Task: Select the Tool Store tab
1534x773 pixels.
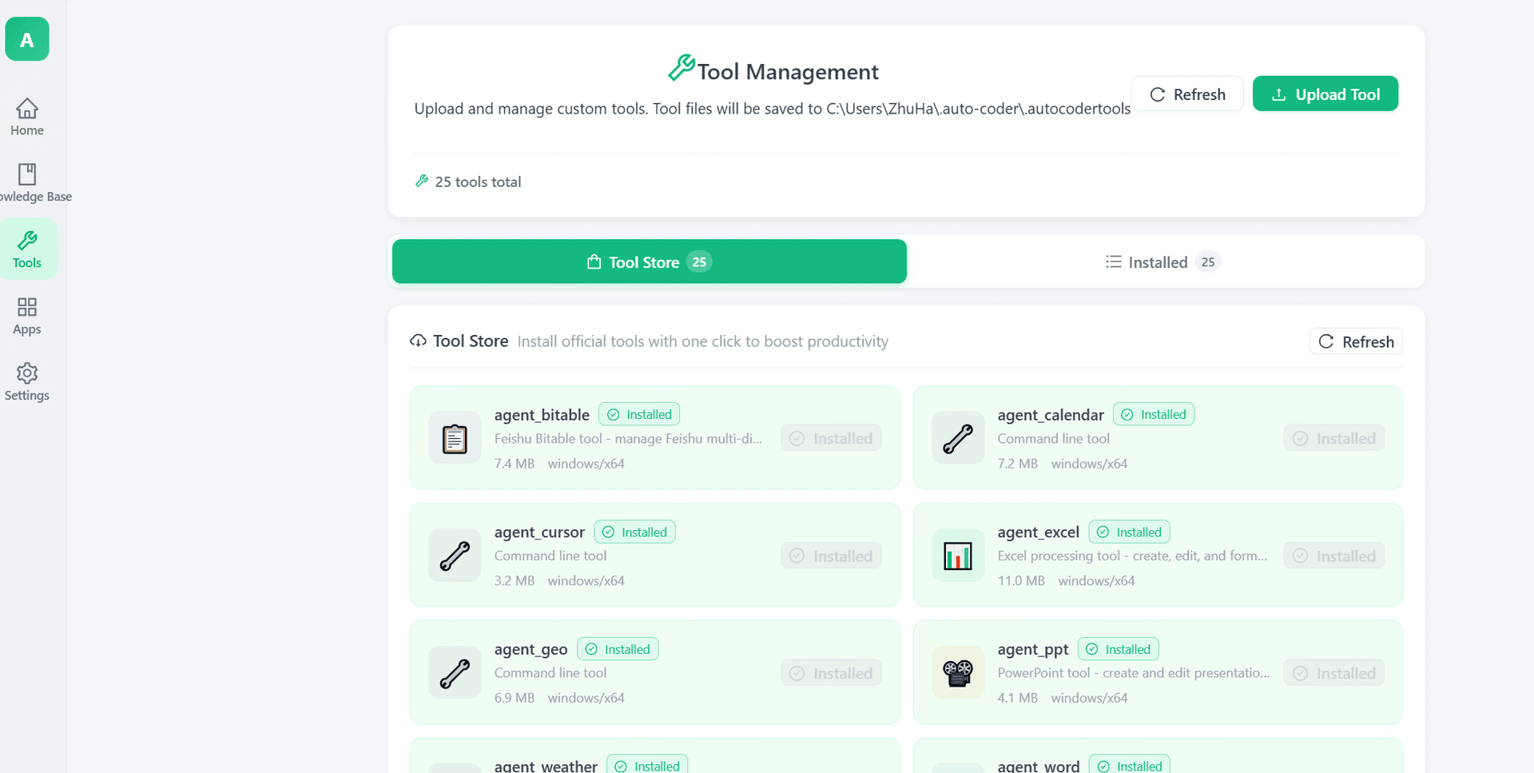Action: [x=649, y=261]
